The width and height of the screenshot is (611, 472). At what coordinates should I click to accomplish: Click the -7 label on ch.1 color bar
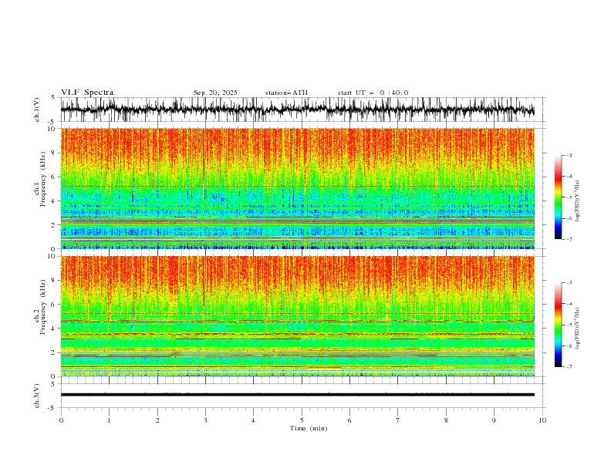coord(569,239)
